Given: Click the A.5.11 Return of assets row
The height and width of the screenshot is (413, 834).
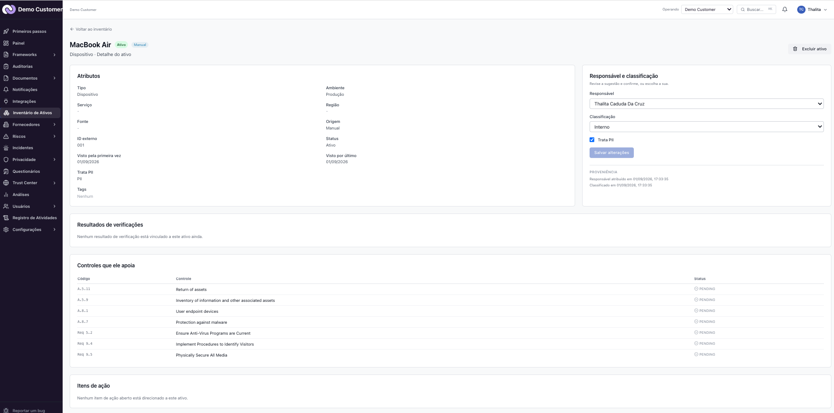Looking at the screenshot, I should 450,289.
